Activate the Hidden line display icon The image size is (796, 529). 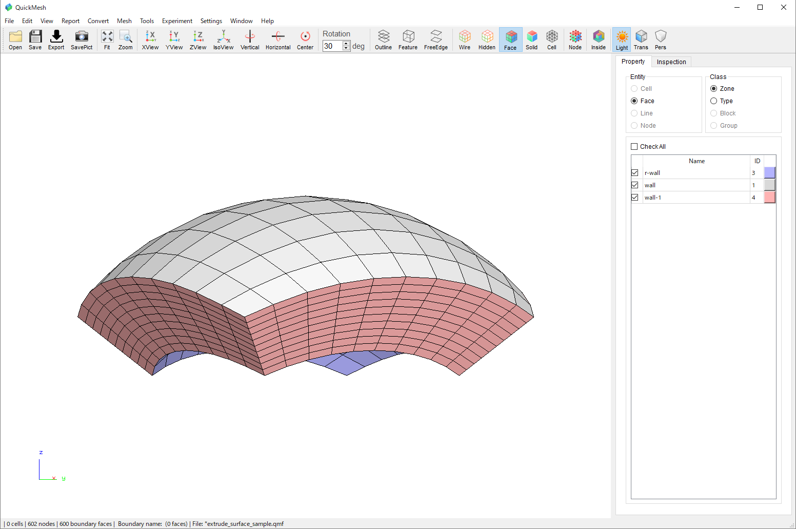(x=487, y=40)
